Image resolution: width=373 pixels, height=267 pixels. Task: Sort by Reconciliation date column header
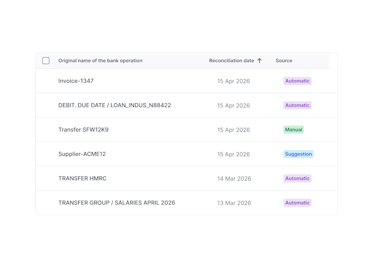click(232, 60)
